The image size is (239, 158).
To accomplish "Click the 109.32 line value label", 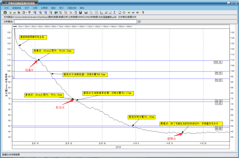I will coord(218,62).
